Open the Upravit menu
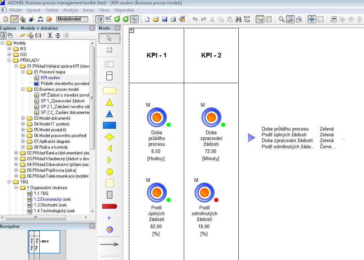The width and height of the screenshot is (364, 260). [x=34, y=10]
